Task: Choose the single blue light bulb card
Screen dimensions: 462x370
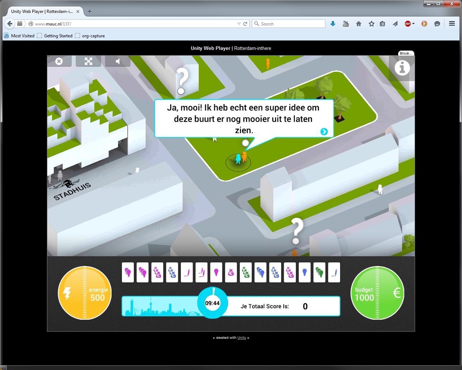Action: [305, 273]
